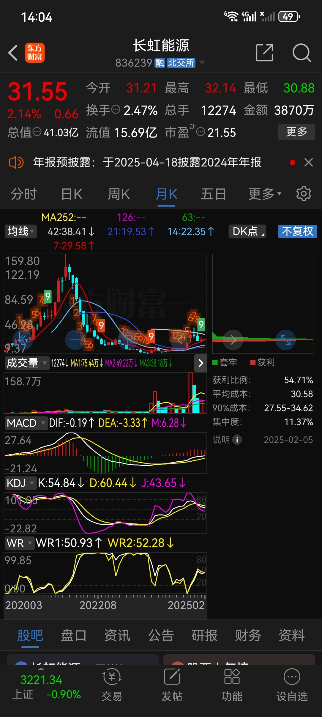Tap the monthly candlestick chart
322x717 pixels.
[x=105, y=304]
